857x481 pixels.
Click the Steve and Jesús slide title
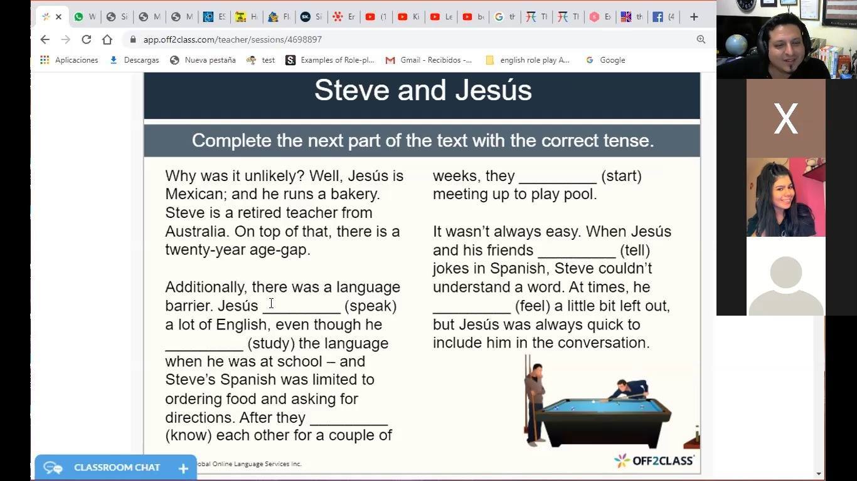pos(423,90)
